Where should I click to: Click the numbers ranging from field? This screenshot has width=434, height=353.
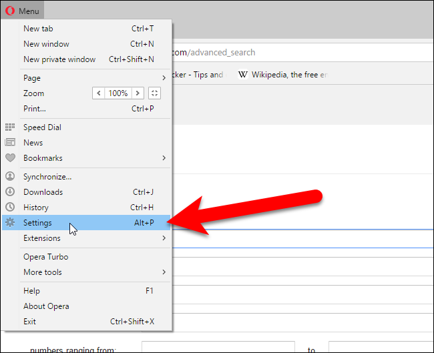click(x=218, y=346)
